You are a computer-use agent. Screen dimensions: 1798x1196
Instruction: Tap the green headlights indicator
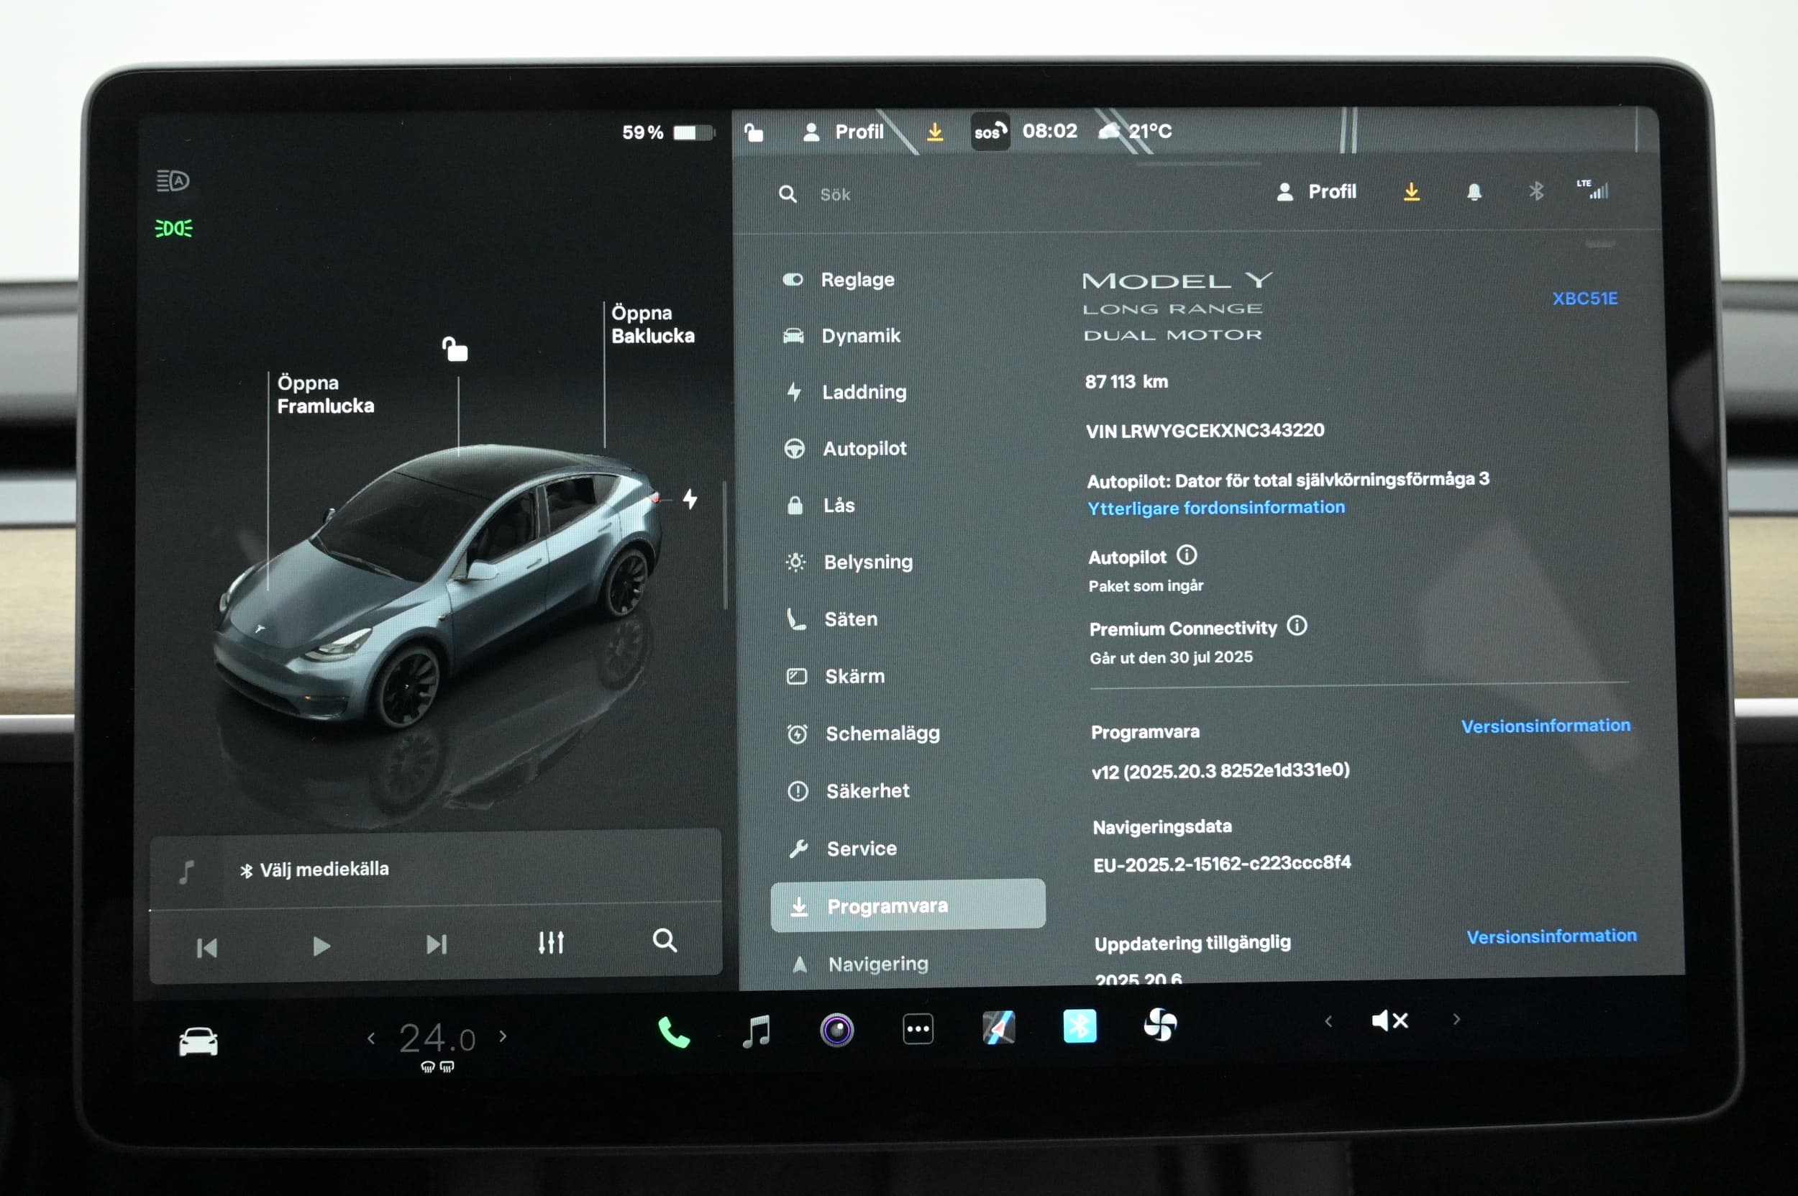(x=174, y=228)
